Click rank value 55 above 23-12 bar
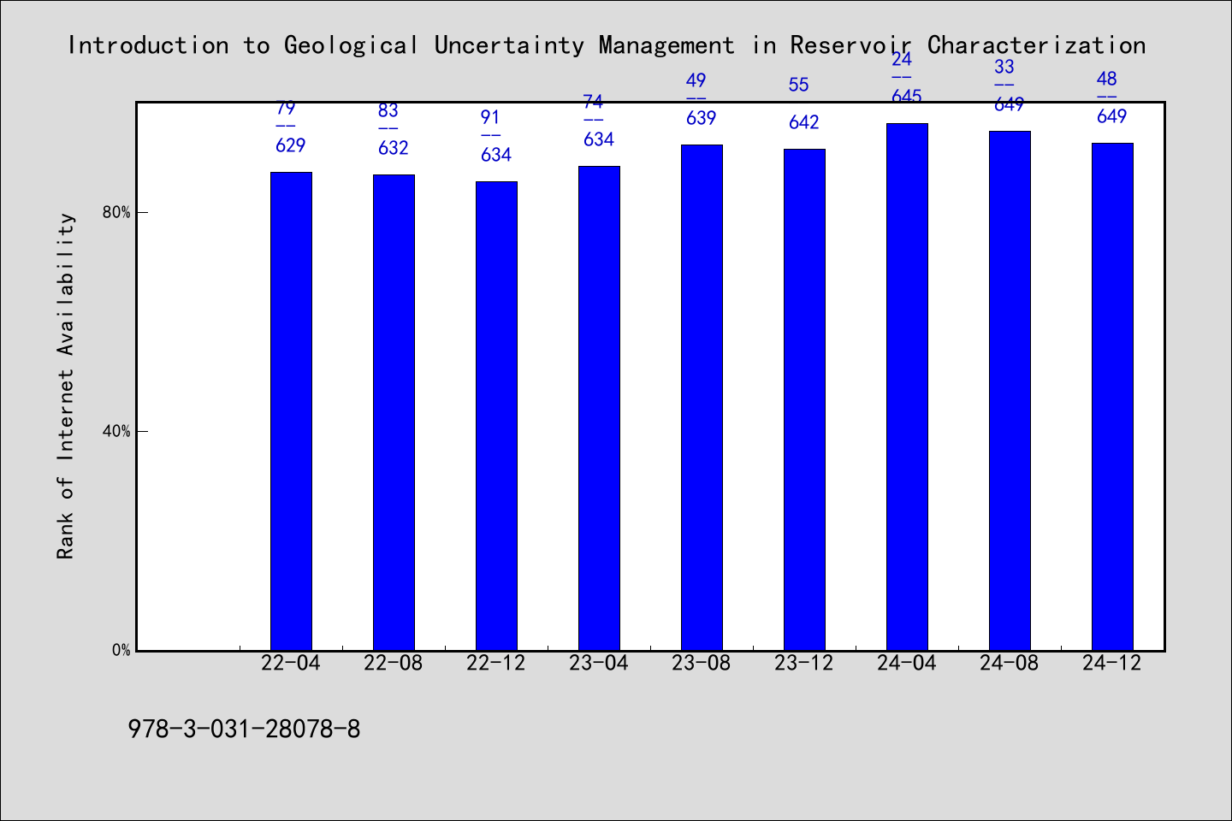This screenshot has width=1232, height=821. click(798, 85)
